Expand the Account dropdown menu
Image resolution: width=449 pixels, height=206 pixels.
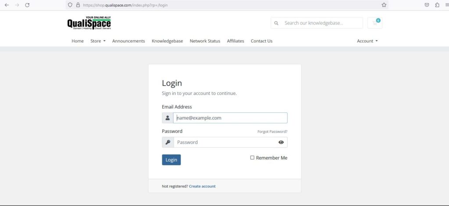[x=367, y=41]
